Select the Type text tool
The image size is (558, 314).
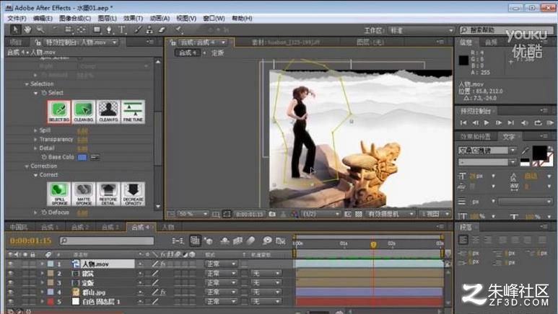coord(122,30)
